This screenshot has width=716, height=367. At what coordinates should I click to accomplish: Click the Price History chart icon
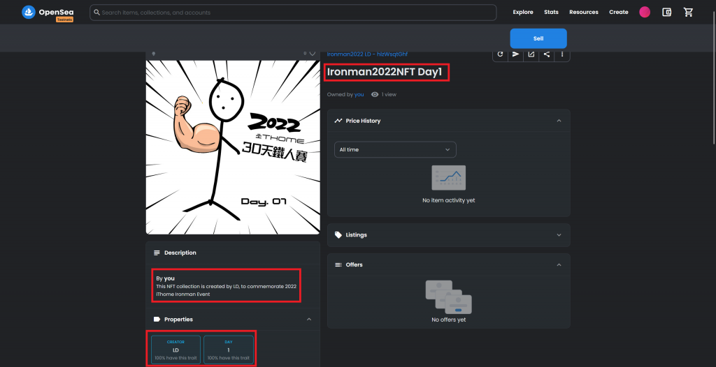(338, 121)
